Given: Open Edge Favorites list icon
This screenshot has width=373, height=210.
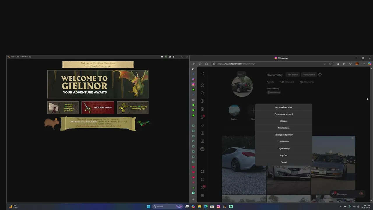Looking at the screenshot, I should point(344,64).
